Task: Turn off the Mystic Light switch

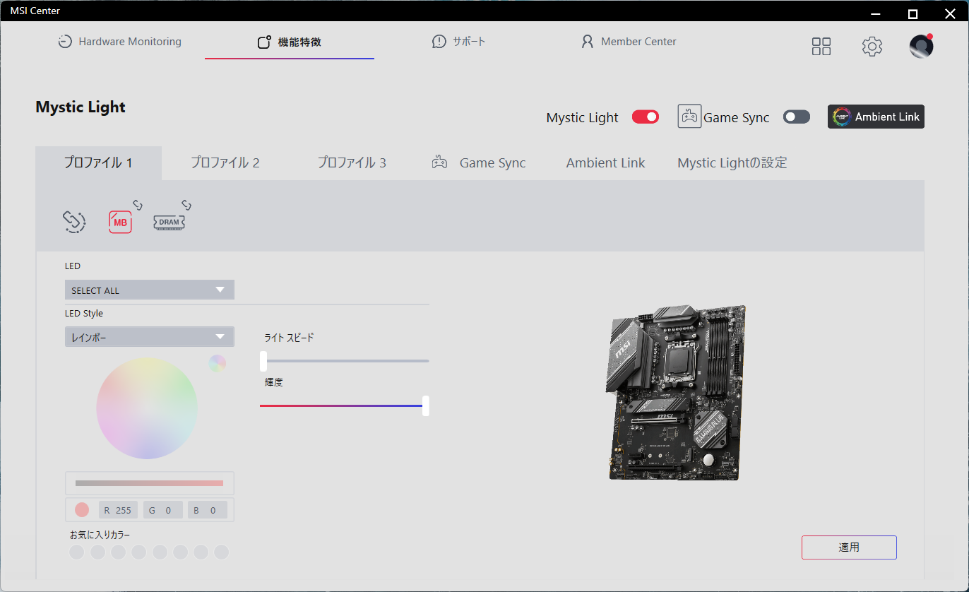Action: point(646,117)
